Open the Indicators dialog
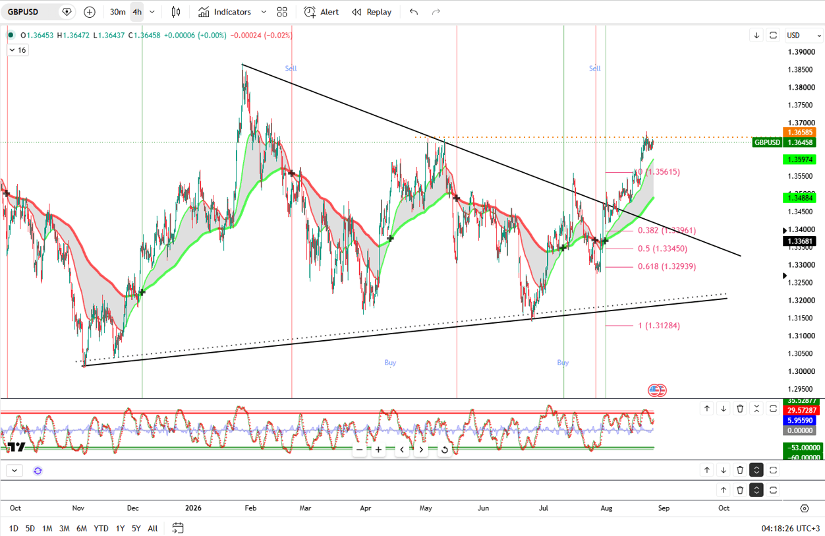Screen dimensions: 825x536 (225, 12)
